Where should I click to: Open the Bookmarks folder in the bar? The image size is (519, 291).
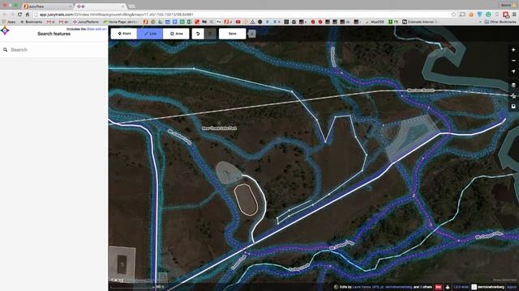click(32, 22)
